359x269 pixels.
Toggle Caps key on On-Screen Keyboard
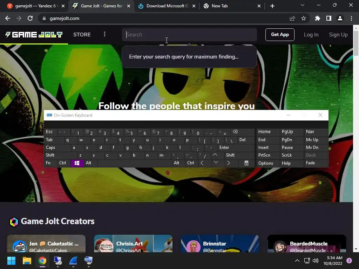coord(57,147)
